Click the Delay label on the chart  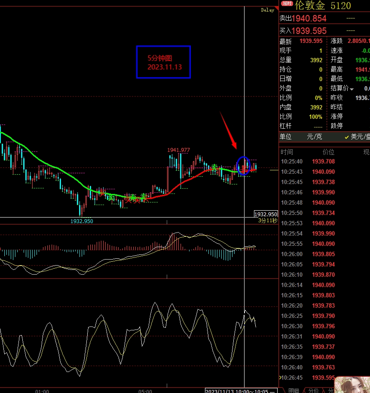click(x=267, y=10)
